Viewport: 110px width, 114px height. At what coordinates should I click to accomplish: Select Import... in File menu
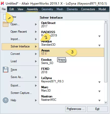(20, 39)
